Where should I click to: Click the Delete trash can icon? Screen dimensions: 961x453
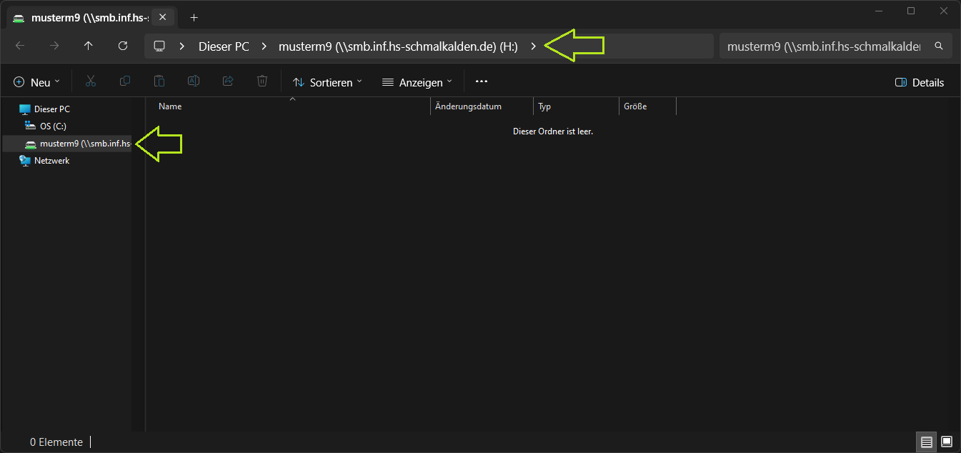click(x=262, y=81)
